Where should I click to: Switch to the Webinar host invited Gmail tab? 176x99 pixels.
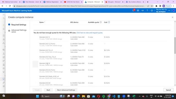pos(11,2)
